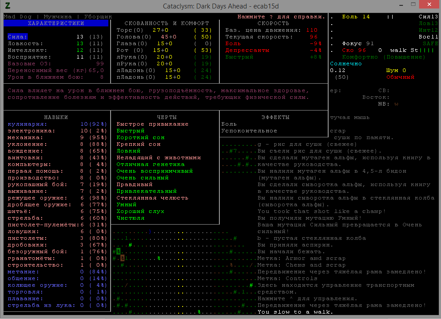
Task: Click the Стеклянная челюсть trait
Action: (x=152, y=198)
